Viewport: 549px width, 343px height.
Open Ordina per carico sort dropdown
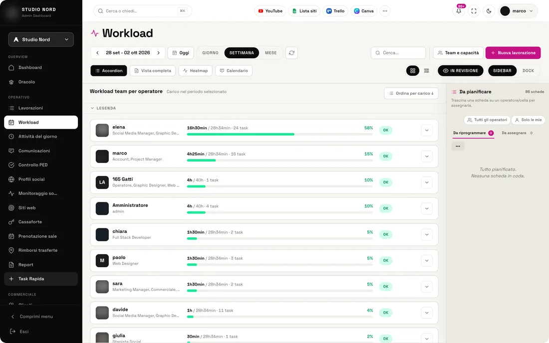tap(411, 93)
